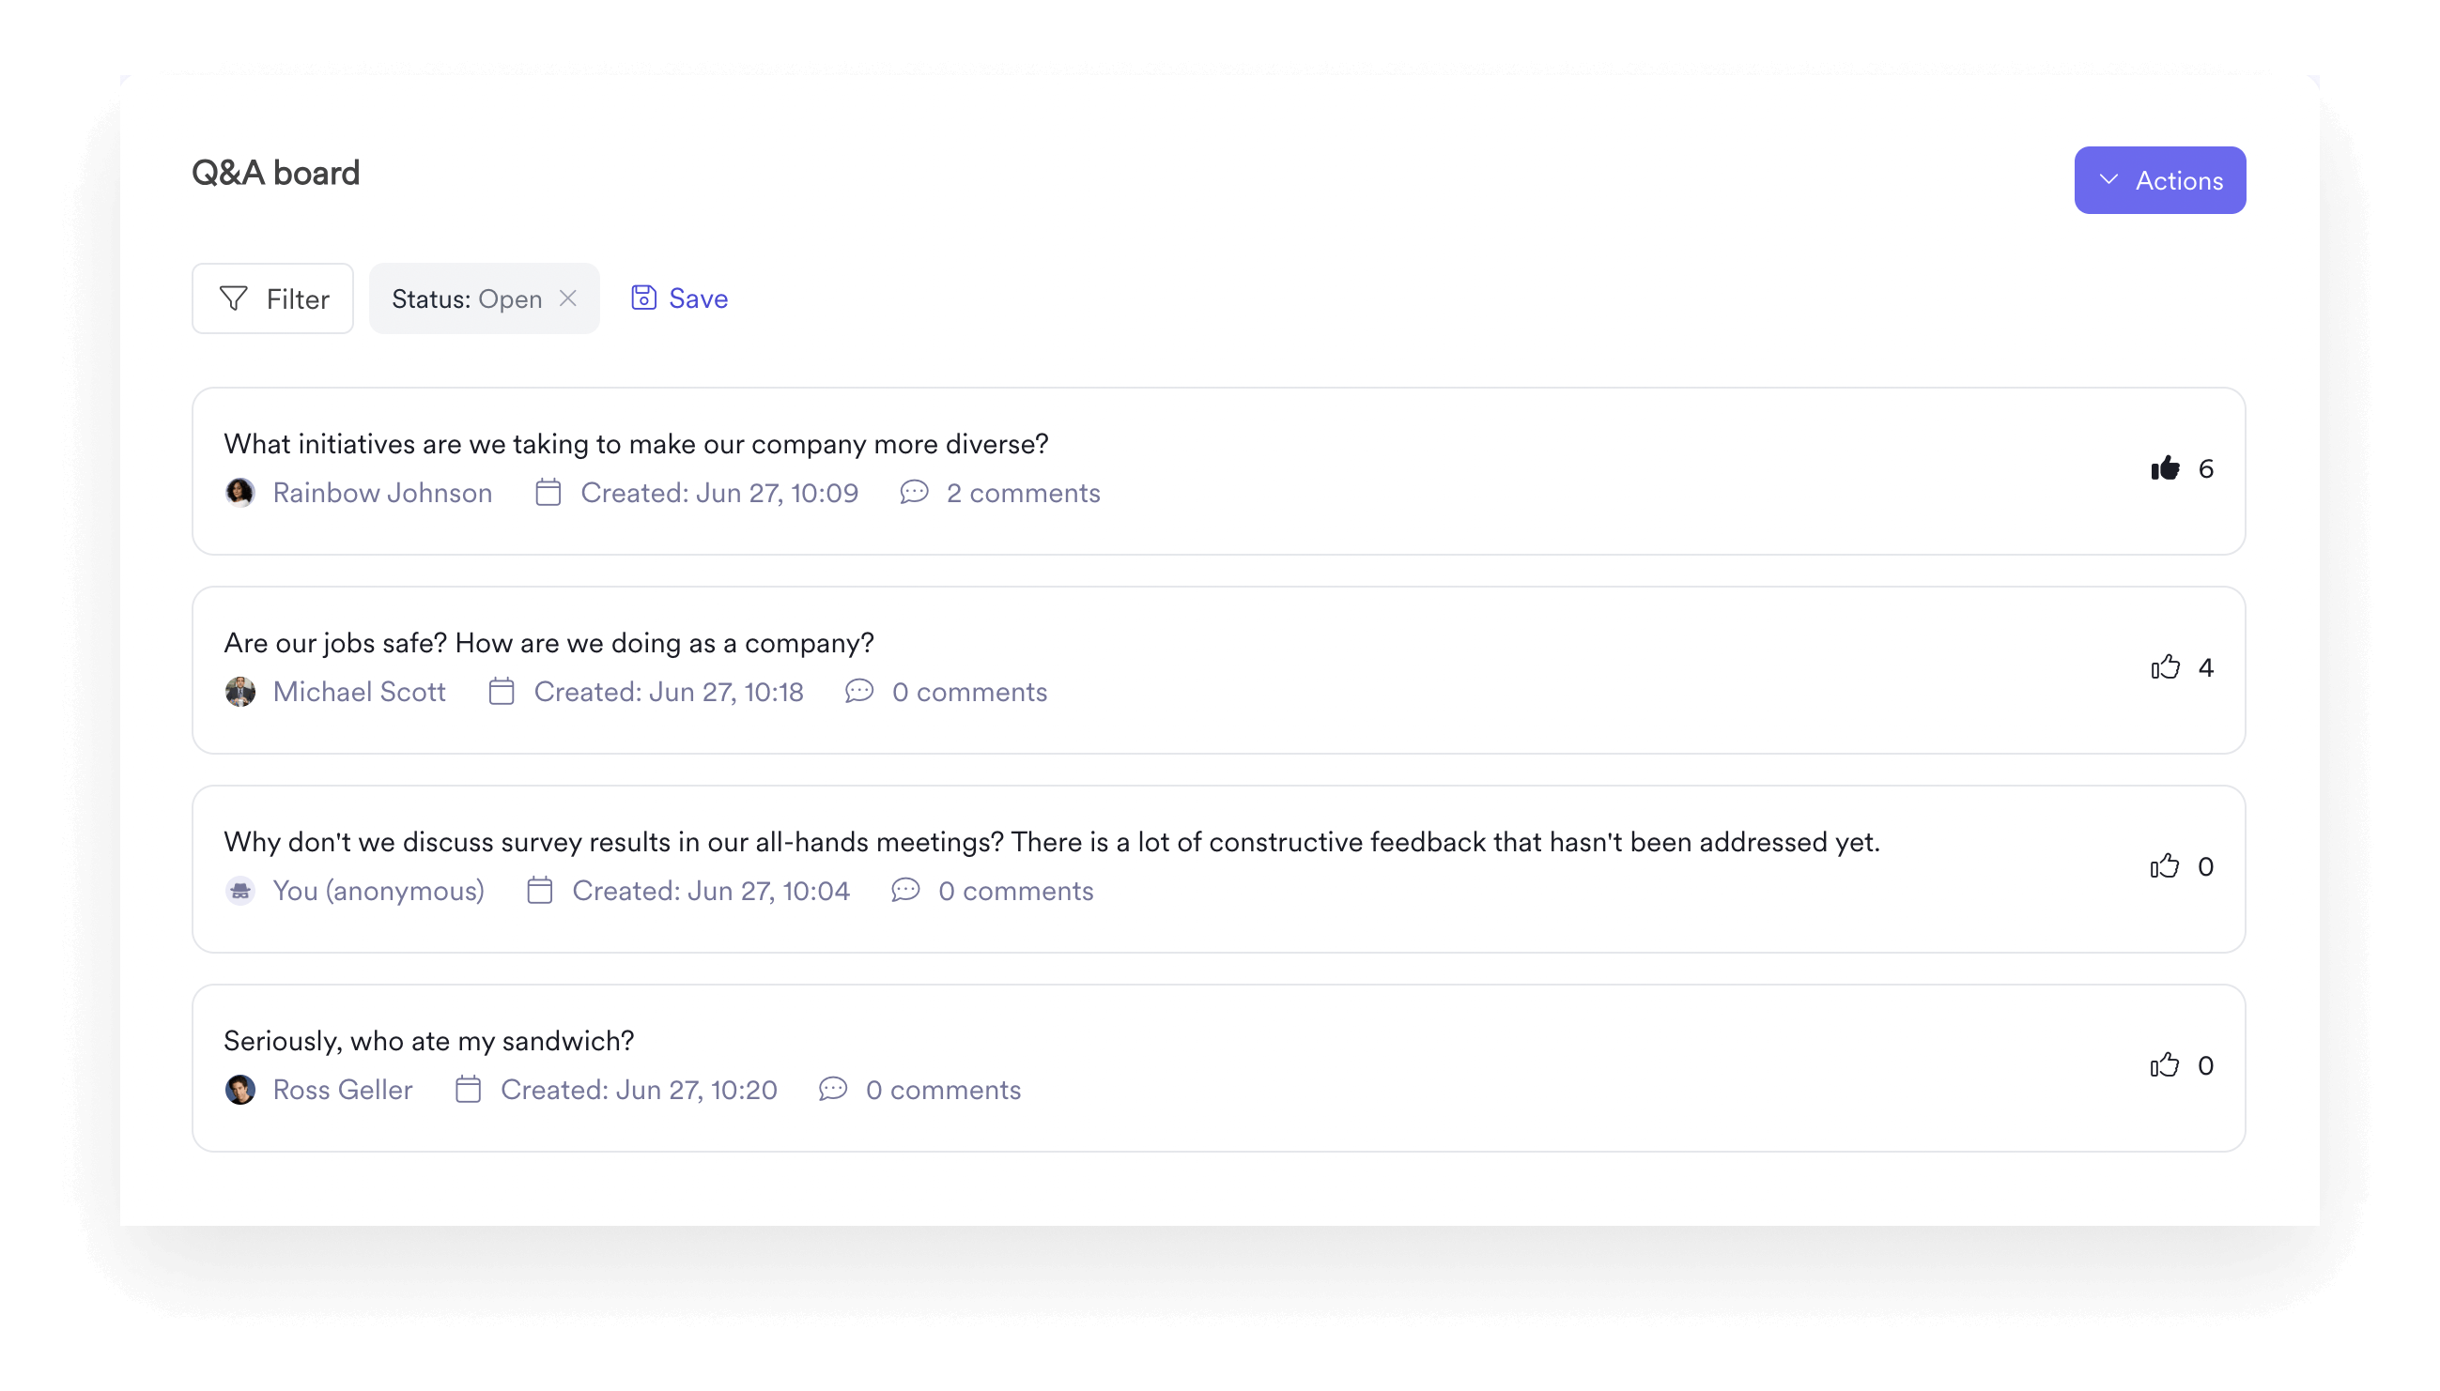2440x1391 pixels.
Task: Like the survey results question
Action: pos(2164,865)
